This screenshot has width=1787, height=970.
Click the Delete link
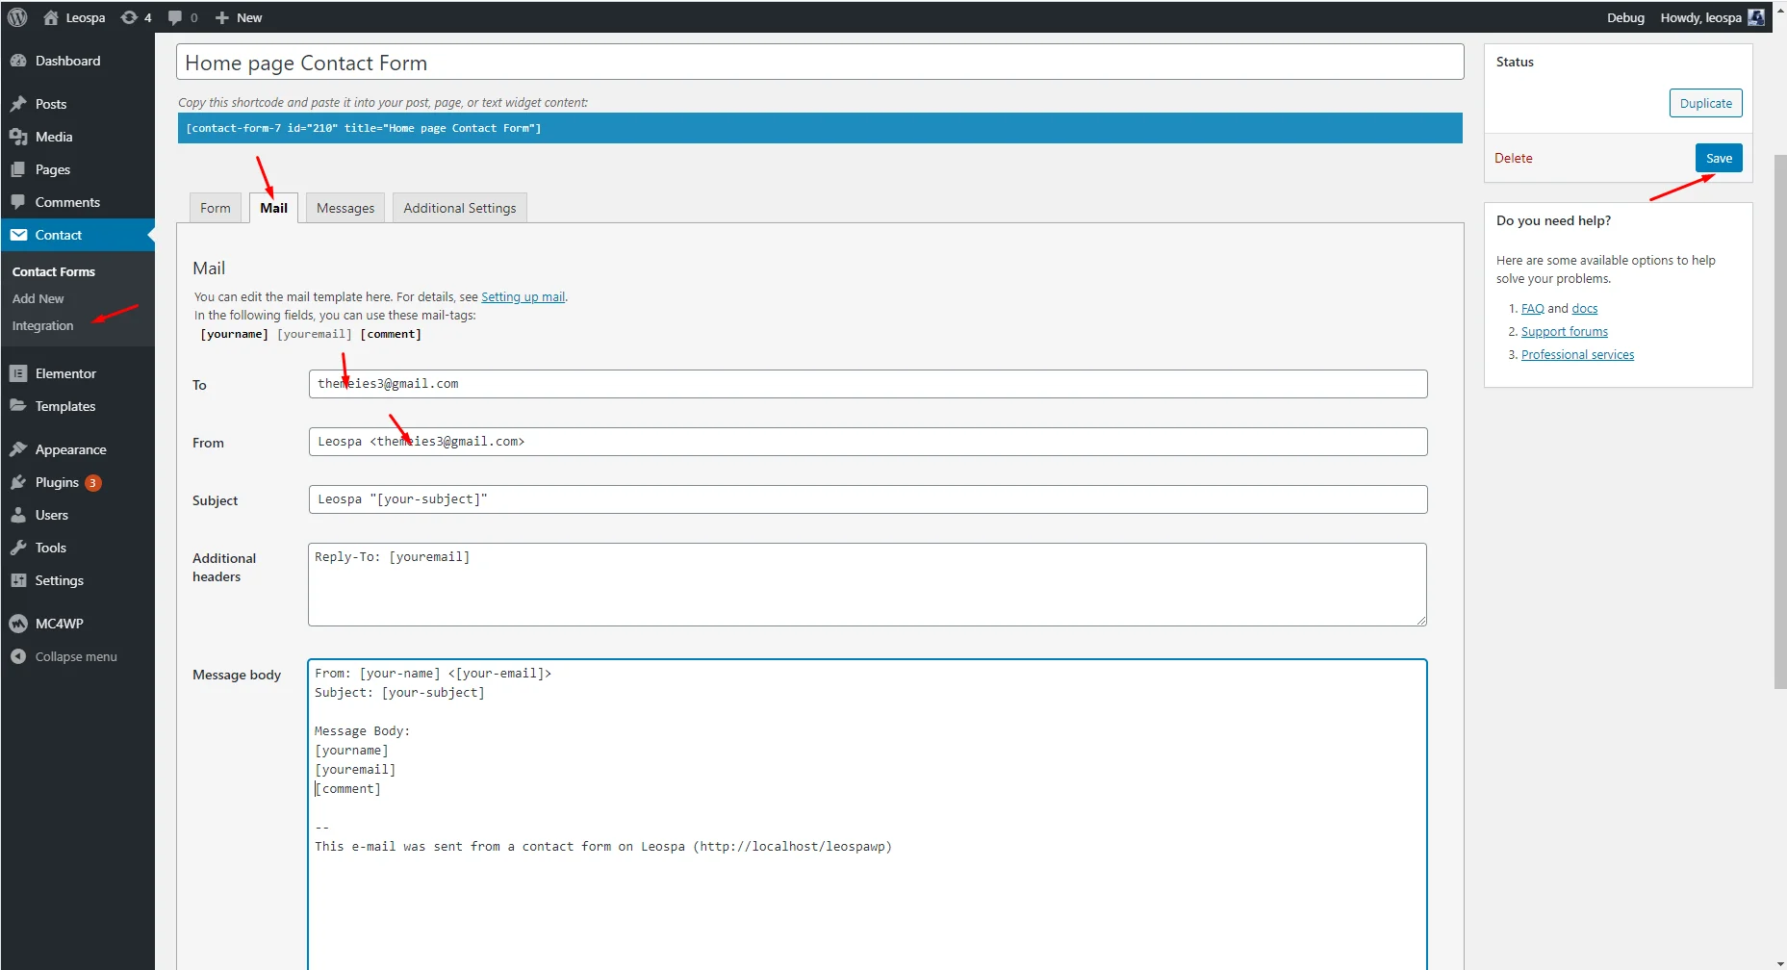pyautogui.click(x=1513, y=158)
